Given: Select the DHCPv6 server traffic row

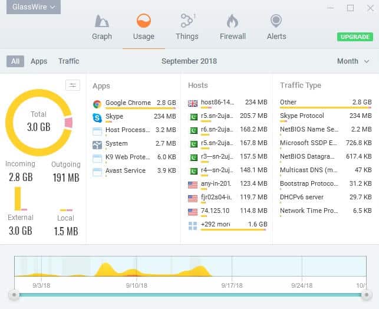Looking at the screenshot, I should point(325,198).
